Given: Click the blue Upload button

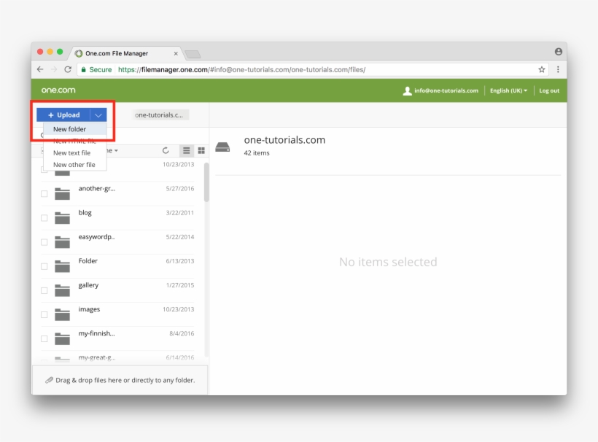Looking at the screenshot, I should coord(63,115).
